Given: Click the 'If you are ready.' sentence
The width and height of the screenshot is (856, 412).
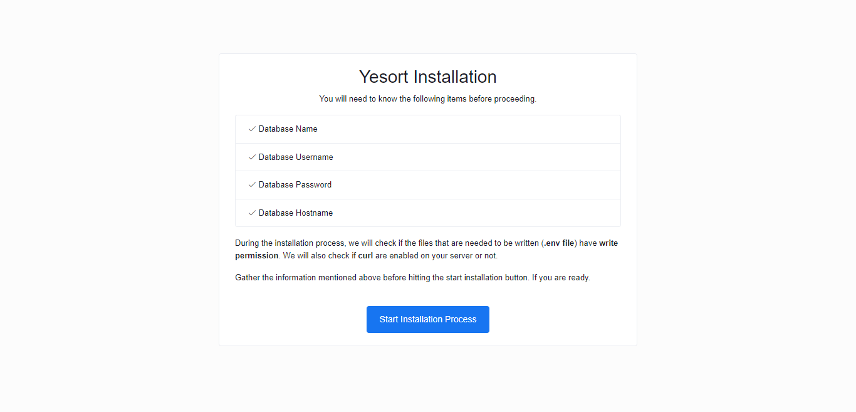Looking at the screenshot, I should click(561, 278).
